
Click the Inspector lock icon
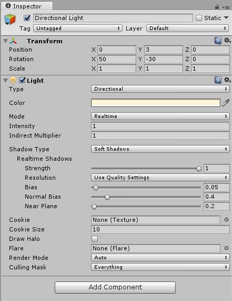(217, 7)
